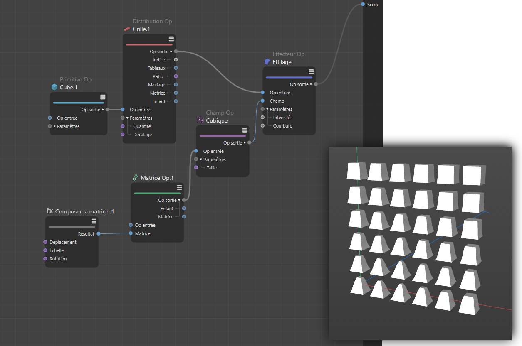Open the hamburger menu on Effilage node

point(311,71)
